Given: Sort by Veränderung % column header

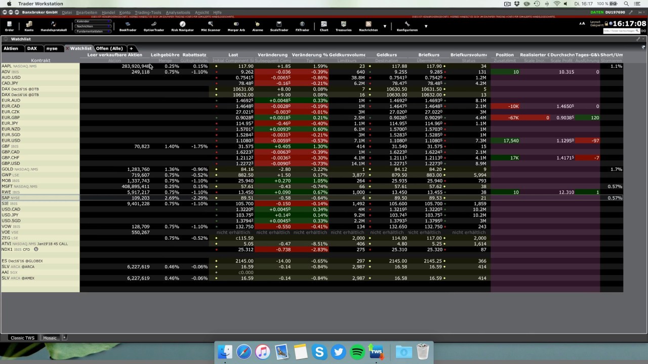Looking at the screenshot, I should (310, 55).
